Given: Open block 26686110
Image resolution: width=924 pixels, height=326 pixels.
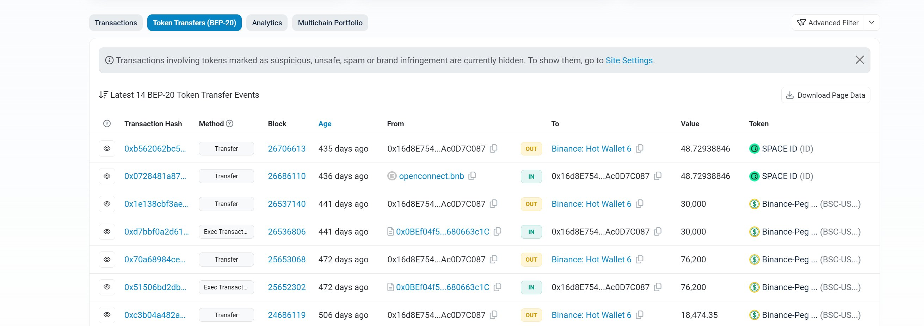Looking at the screenshot, I should tap(287, 176).
